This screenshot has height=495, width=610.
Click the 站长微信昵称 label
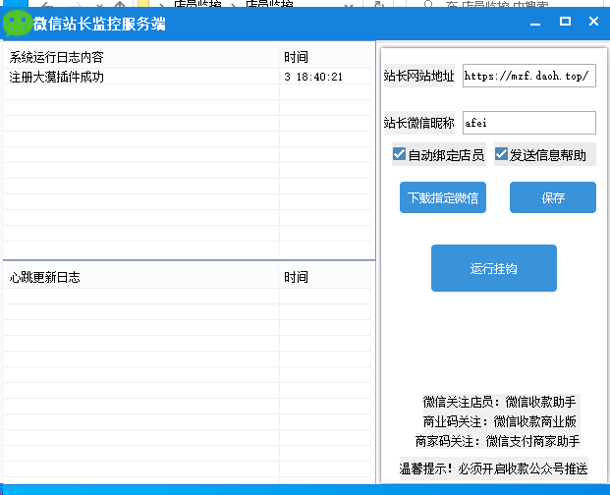(419, 123)
